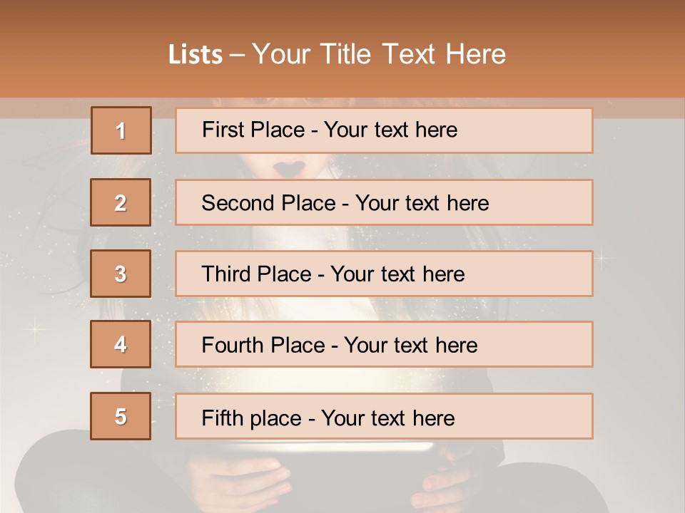Select the "Second Place" text box

(384, 202)
